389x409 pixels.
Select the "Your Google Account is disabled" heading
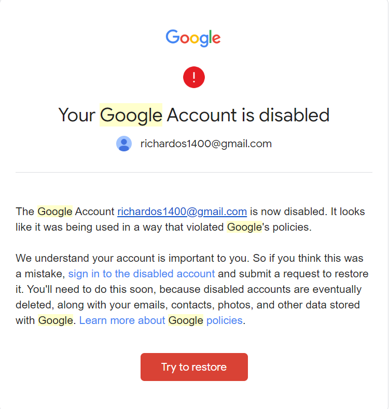(193, 115)
